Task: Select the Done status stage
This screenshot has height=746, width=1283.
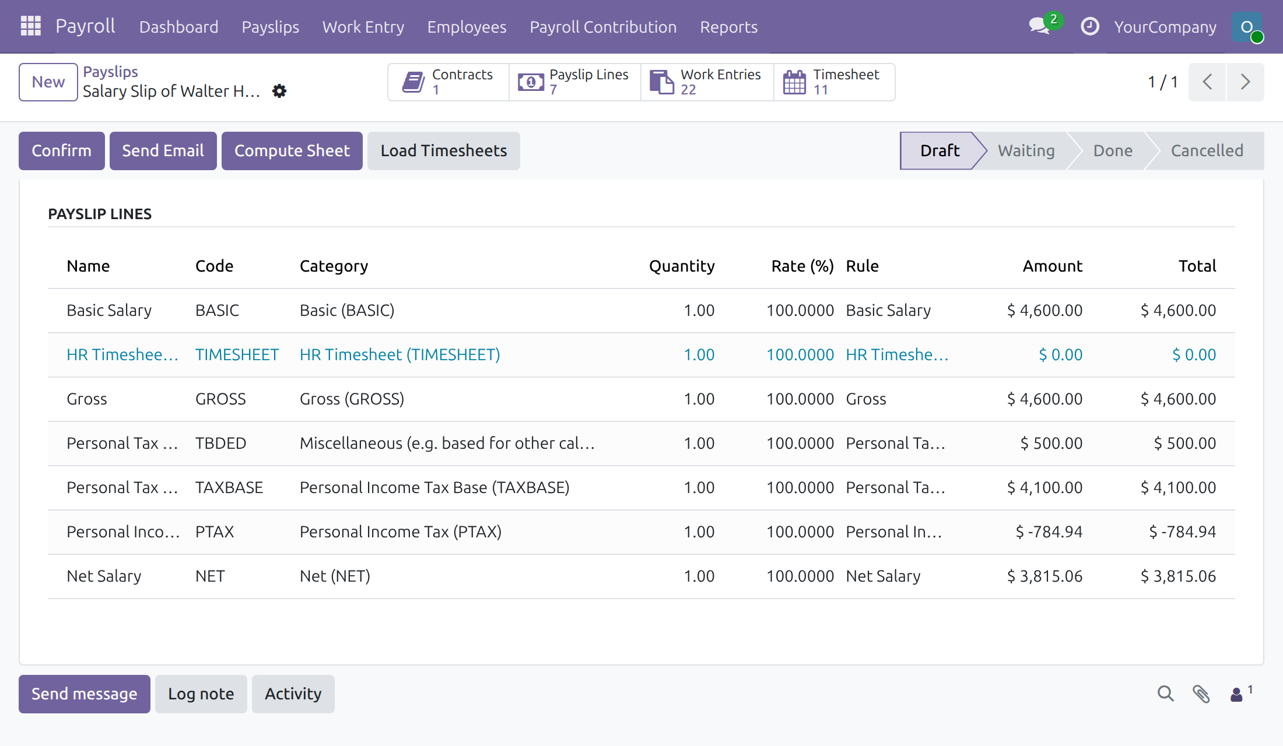Action: click(1113, 151)
